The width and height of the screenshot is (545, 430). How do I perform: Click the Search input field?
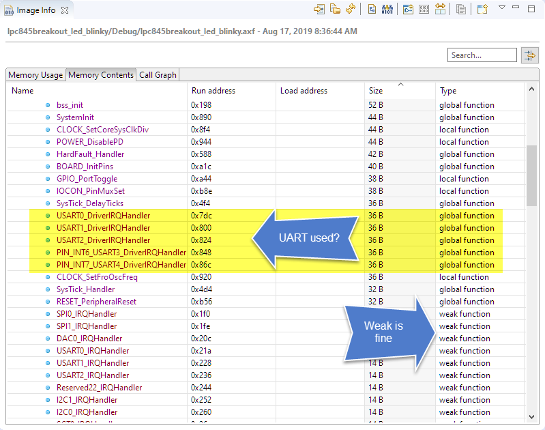coord(482,55)
